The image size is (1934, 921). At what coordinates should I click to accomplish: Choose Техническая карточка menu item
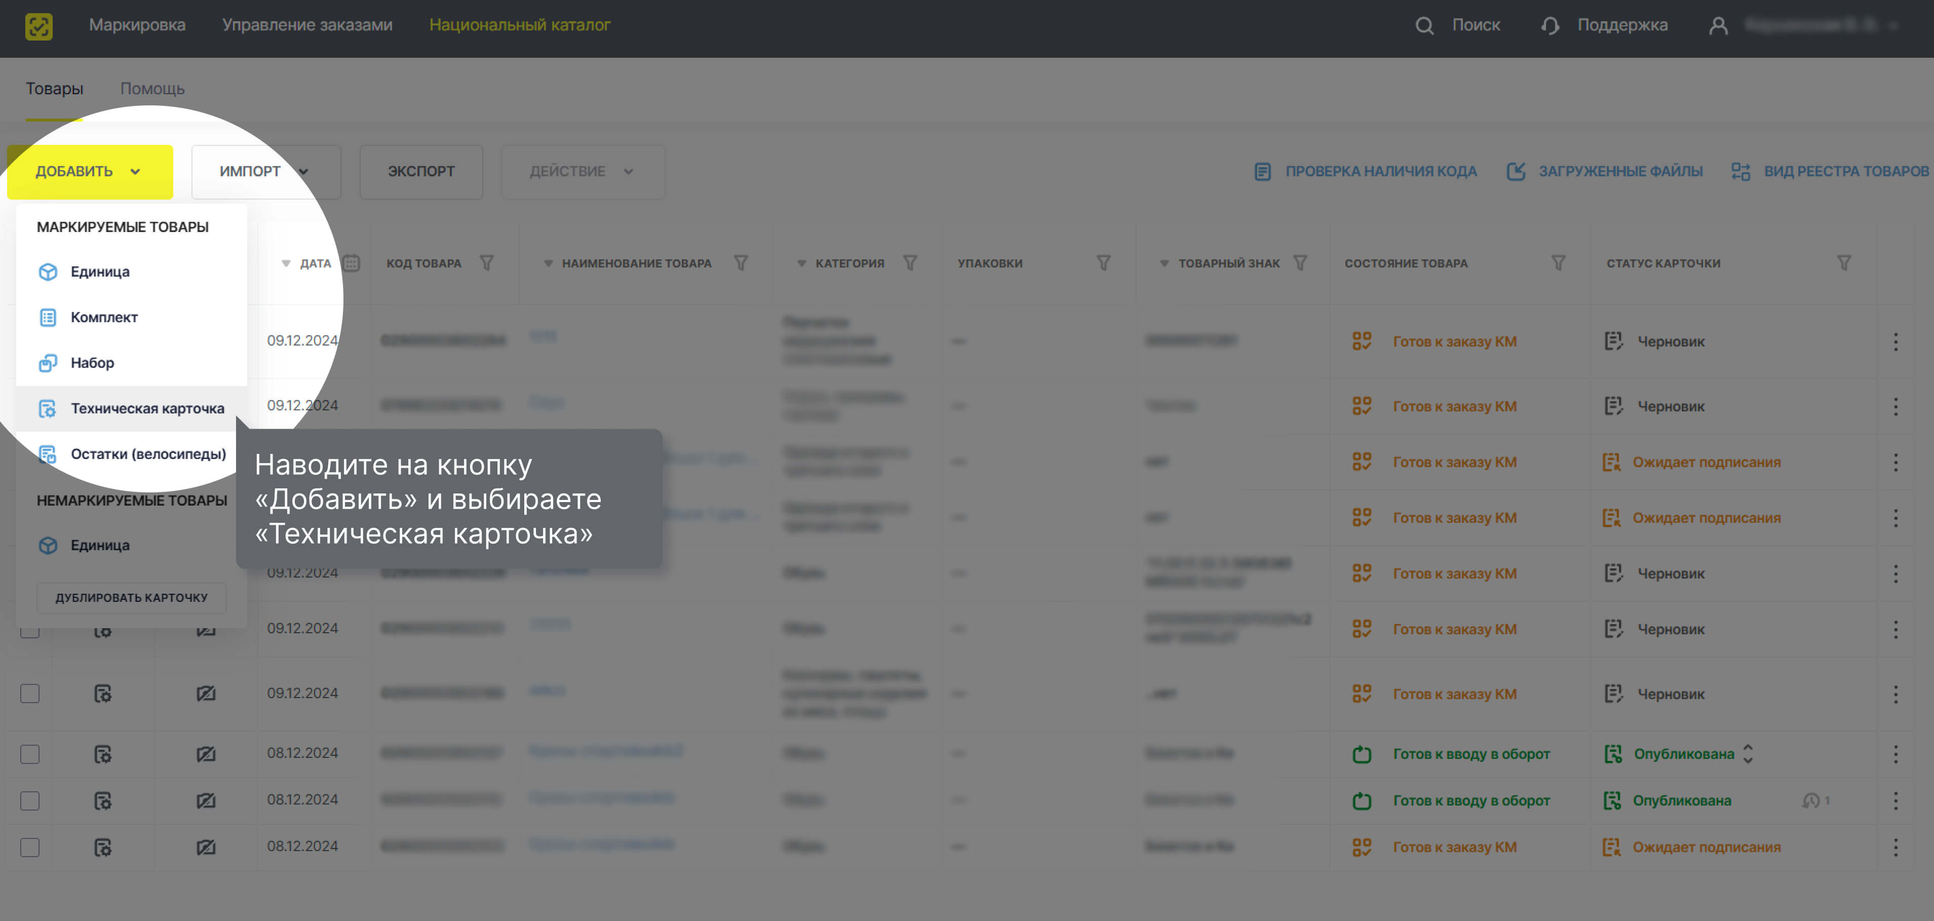(x=147, y=408)
